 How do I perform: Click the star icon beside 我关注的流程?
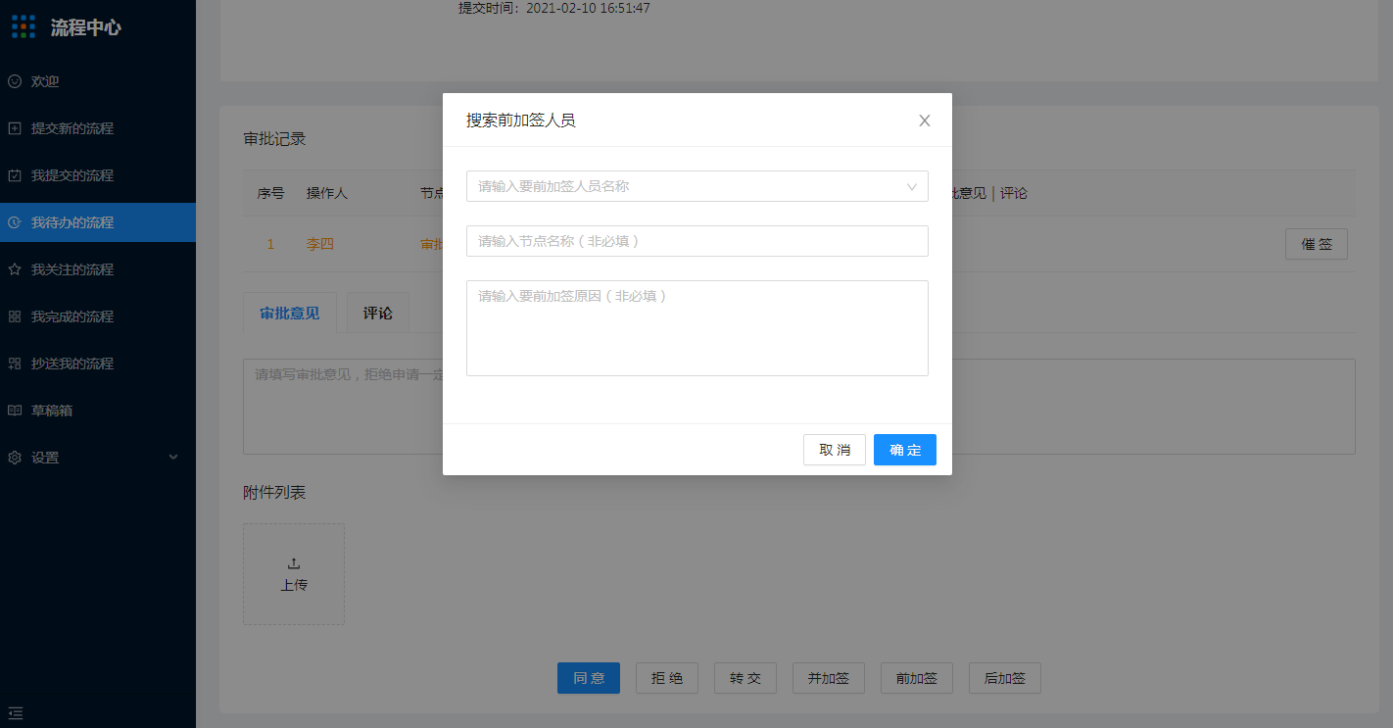click(15, 269)
